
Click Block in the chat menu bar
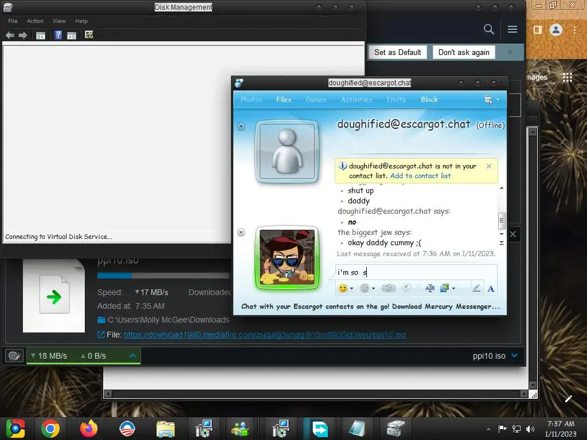click(429, 100)
